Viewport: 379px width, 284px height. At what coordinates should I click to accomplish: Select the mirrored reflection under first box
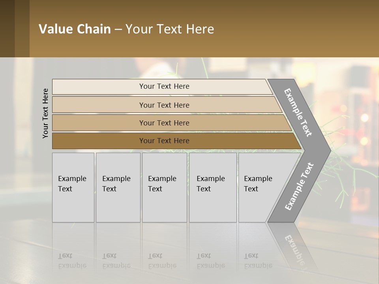72,260
